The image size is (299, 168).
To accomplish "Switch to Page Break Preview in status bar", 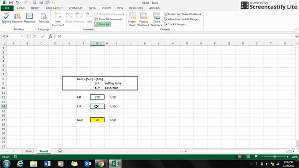I will pyautogui.click(x=256, y=157).
